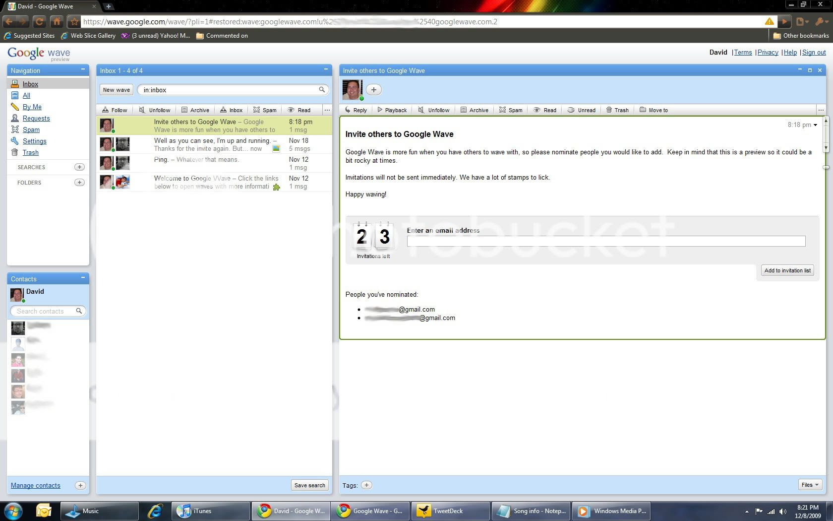Viewport: 833px width, 521px height.
Task: Open the wrench settings menu in Chrome
Action: coord(821,21)
